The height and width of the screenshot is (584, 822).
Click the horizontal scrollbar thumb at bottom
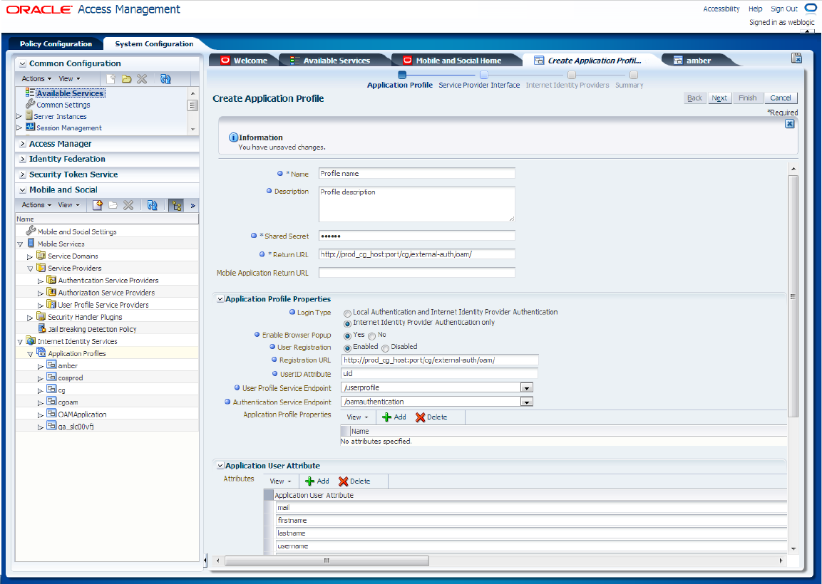coord(327,561)
